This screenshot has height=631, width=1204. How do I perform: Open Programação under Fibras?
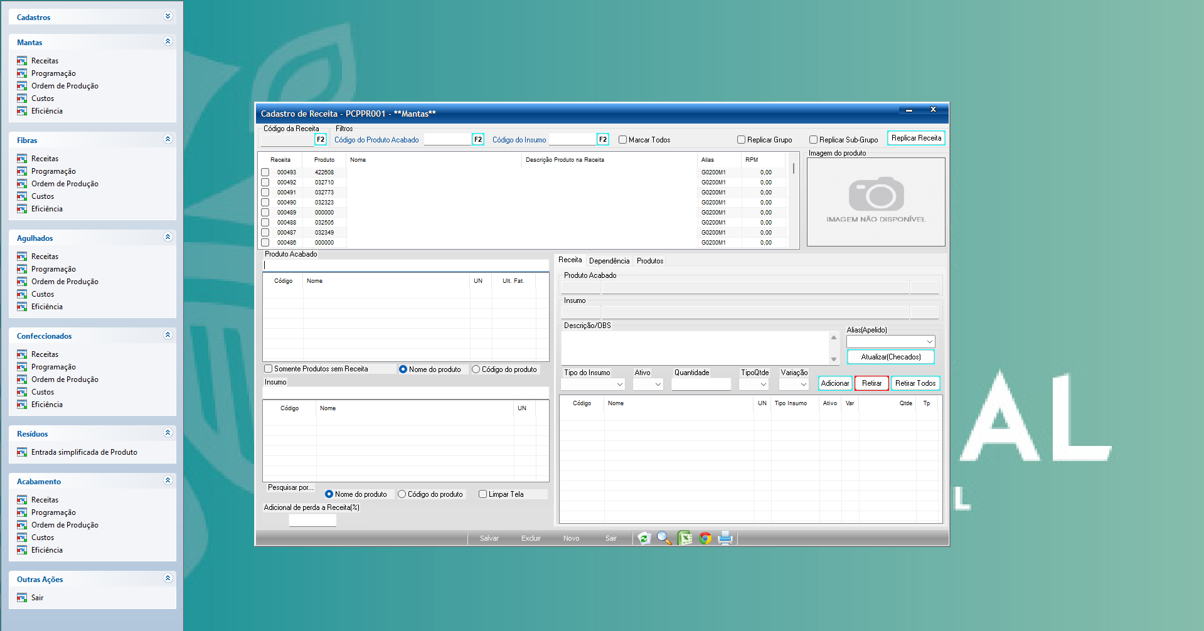tap(53, 171)
